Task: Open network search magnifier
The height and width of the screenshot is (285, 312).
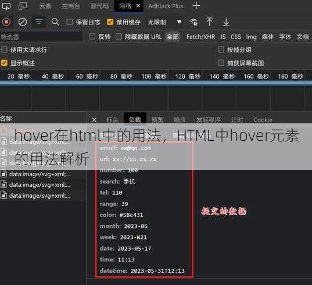Action: [55, 22]
